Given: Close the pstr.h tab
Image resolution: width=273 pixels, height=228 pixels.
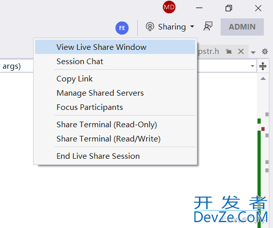Looking at the screenshot, I should click(x=241, y=51).
